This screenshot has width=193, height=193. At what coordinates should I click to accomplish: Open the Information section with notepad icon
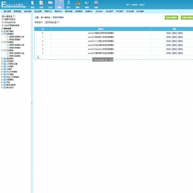click(42, 4)
